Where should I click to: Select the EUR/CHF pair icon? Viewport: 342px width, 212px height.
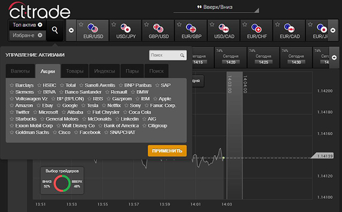pos(256,28)
